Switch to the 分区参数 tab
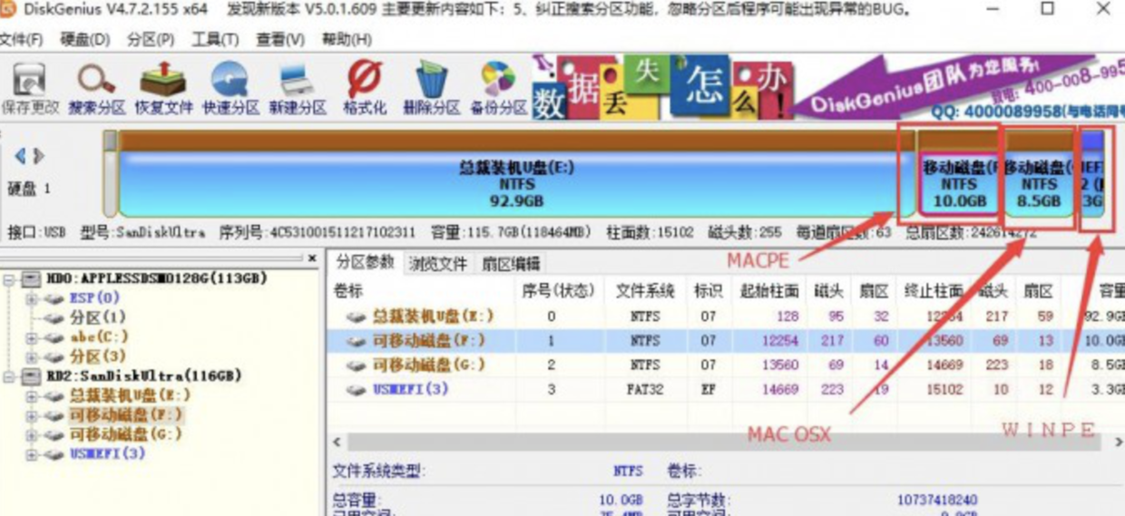This screenshot has height=516, width=1125. [x=366, y=262]
